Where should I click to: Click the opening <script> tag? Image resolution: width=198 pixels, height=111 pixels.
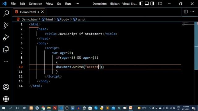click(52, 48)
